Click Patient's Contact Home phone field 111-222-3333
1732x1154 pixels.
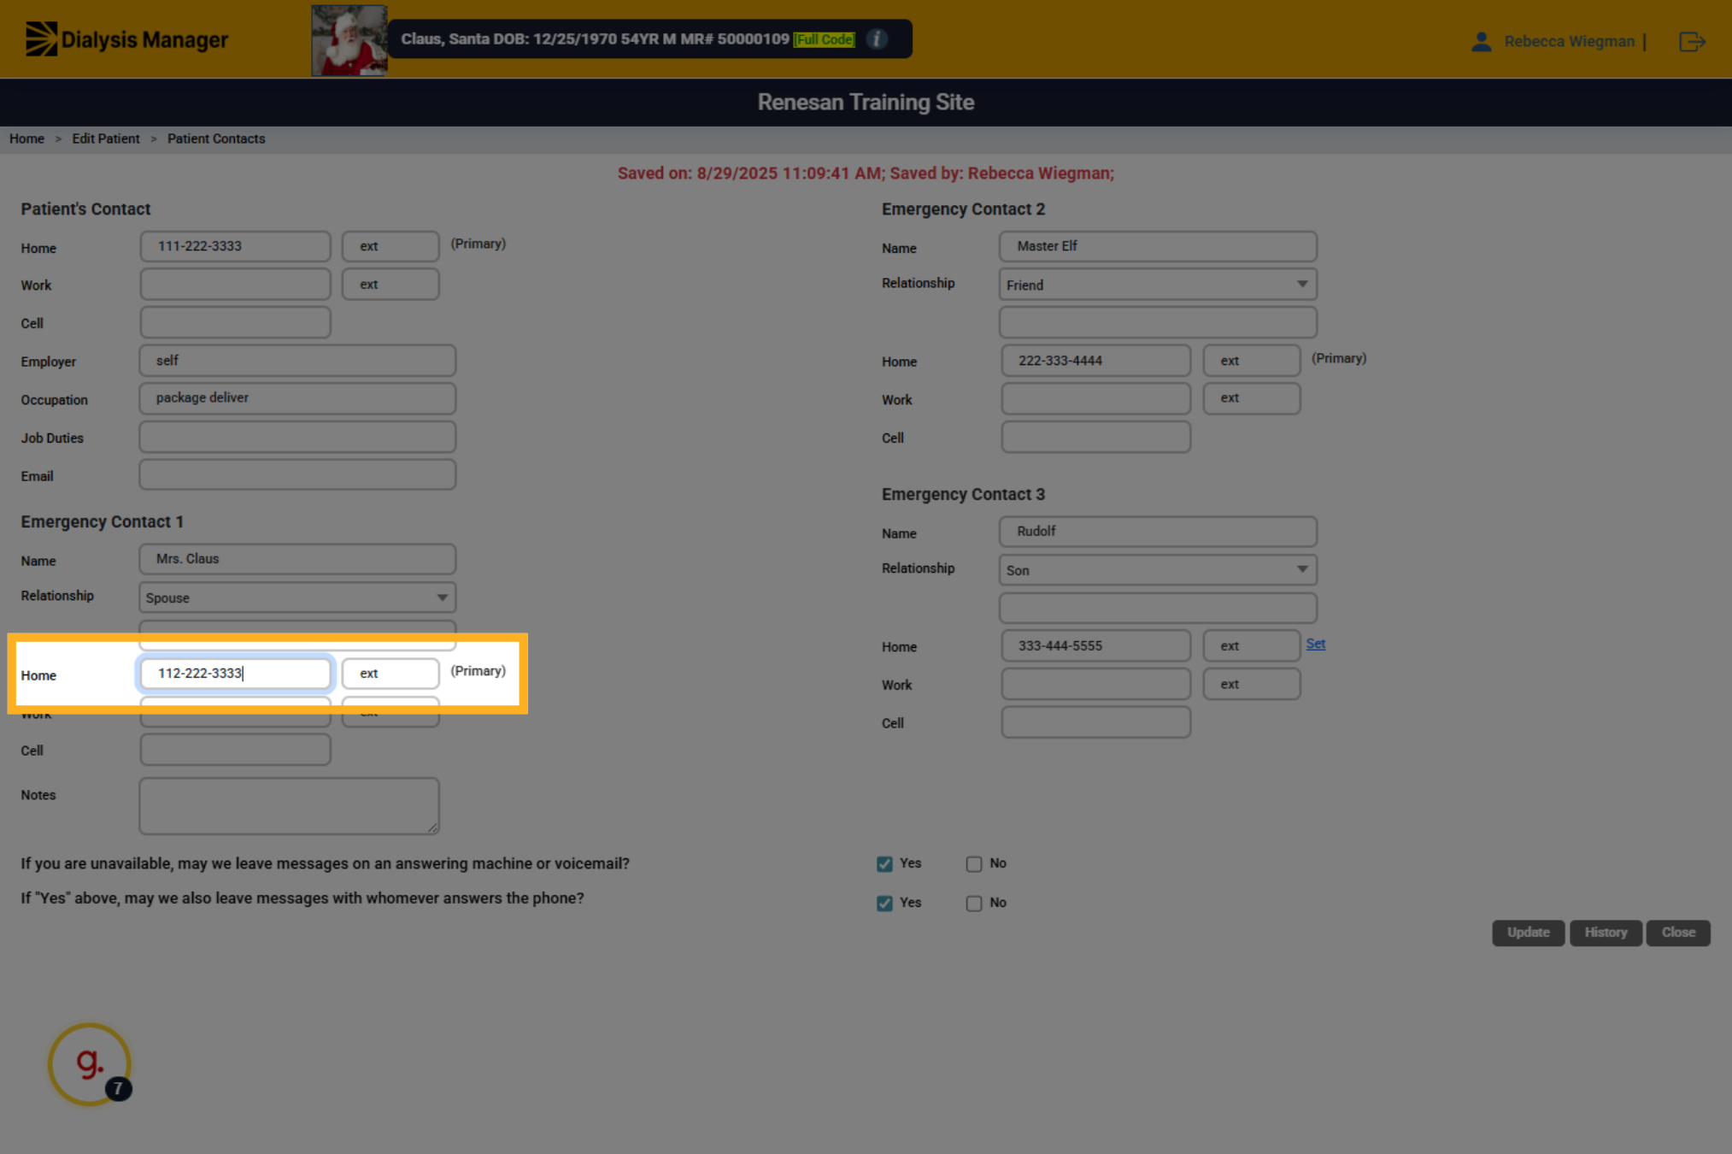pos(235,246)
